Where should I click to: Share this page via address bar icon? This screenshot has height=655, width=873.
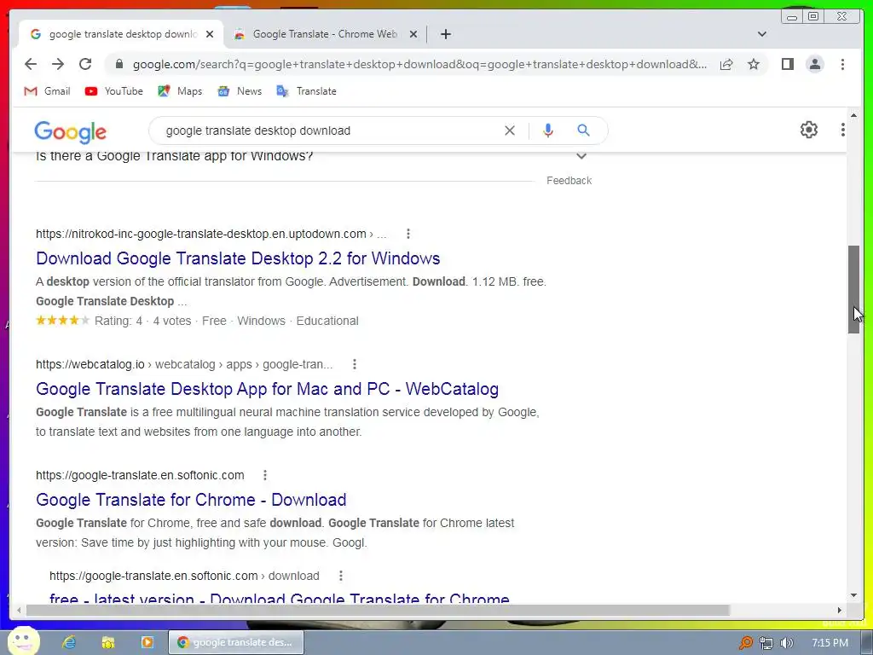(x=726, y=64)
